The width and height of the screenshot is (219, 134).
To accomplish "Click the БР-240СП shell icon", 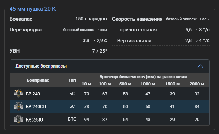I will click(x=19, y=106).
